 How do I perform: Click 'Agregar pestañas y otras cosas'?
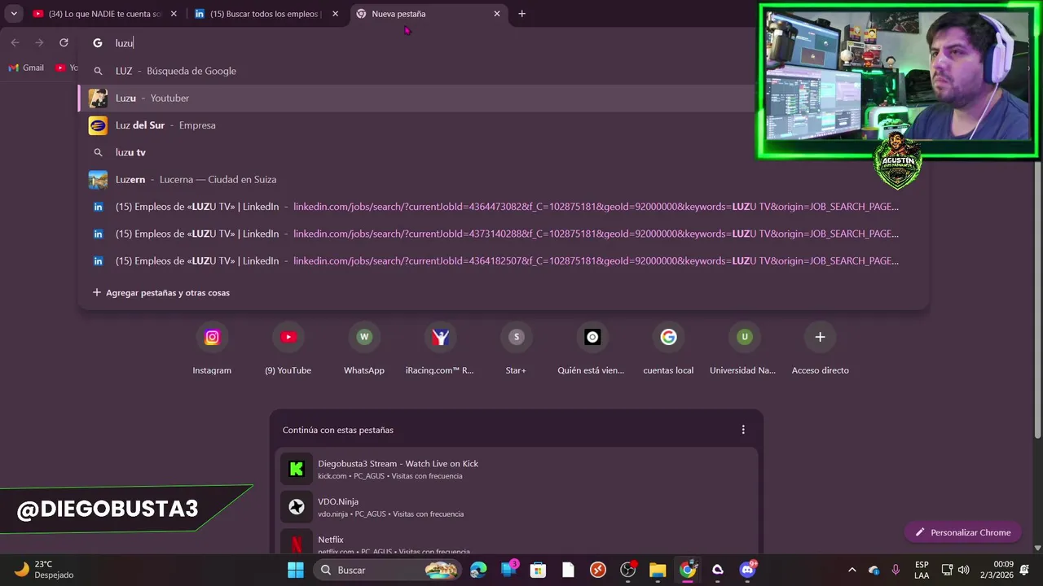161,292
